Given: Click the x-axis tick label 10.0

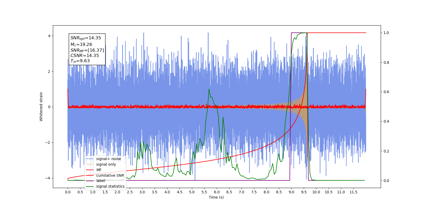Looking at the screenshot, I should tap(316, 192).
